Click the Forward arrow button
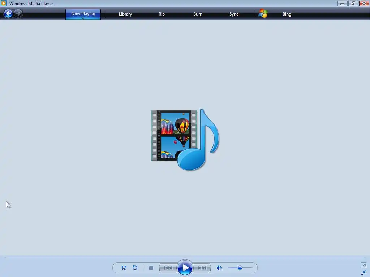This screenshot has width=370, height=277. pyautogui.click(x=18, y=13)
